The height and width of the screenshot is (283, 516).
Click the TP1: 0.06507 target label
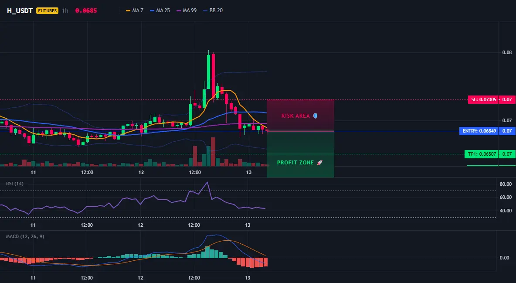coord(482,154)
